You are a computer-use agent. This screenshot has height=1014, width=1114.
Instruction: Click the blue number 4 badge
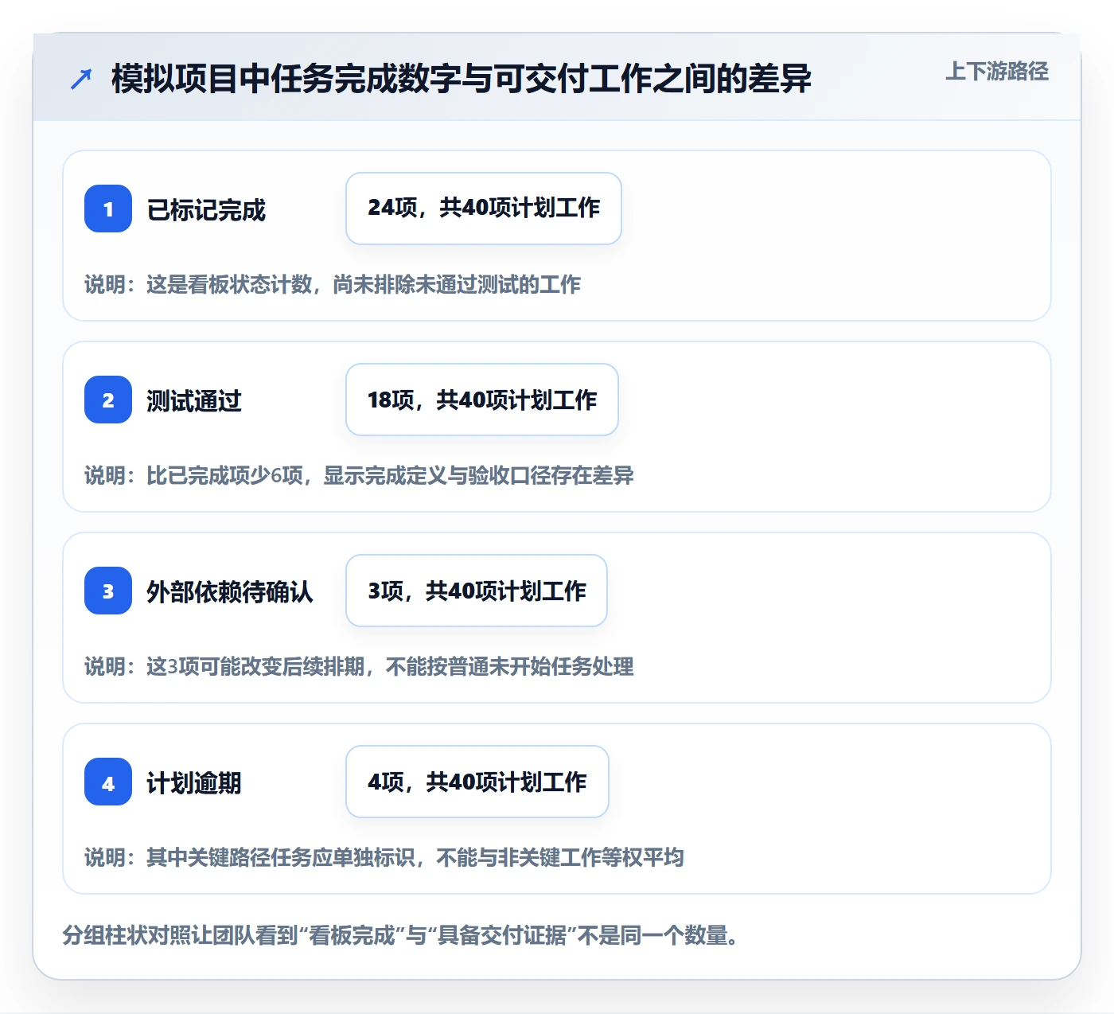pos(108,782)
